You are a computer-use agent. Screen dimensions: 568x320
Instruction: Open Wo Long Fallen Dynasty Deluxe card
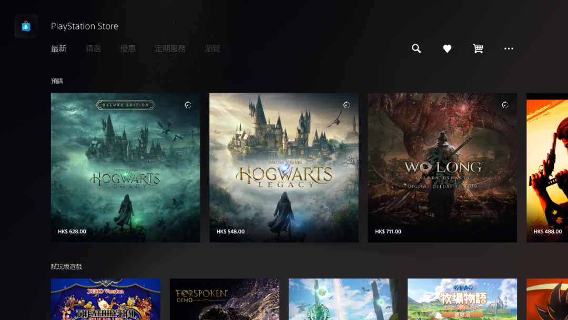pos(442,167)
